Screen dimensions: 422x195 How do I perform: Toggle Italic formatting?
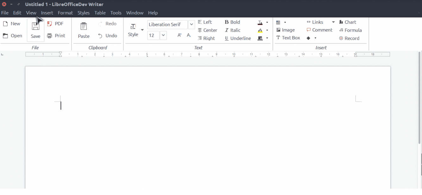[x=232, y=30]
